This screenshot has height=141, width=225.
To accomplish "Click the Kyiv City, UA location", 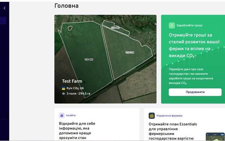I will point(75,88).
